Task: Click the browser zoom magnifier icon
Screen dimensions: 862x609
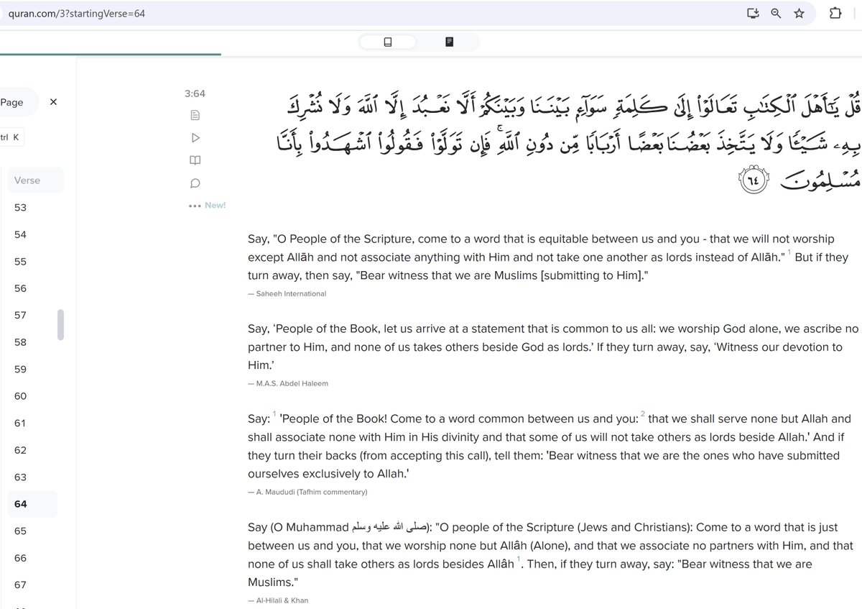Action: point(776,13)
